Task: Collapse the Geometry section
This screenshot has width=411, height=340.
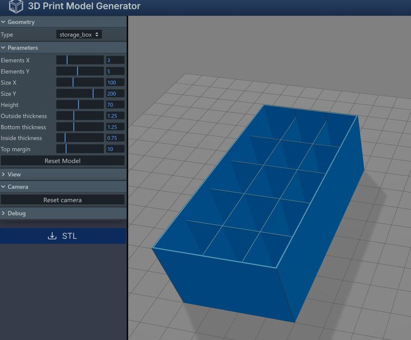Action: (x=21, y=22)
